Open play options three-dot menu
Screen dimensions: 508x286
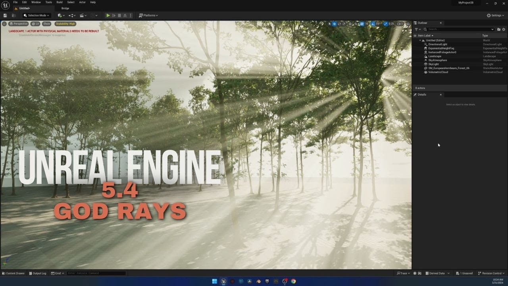click(x=131, y=15)
